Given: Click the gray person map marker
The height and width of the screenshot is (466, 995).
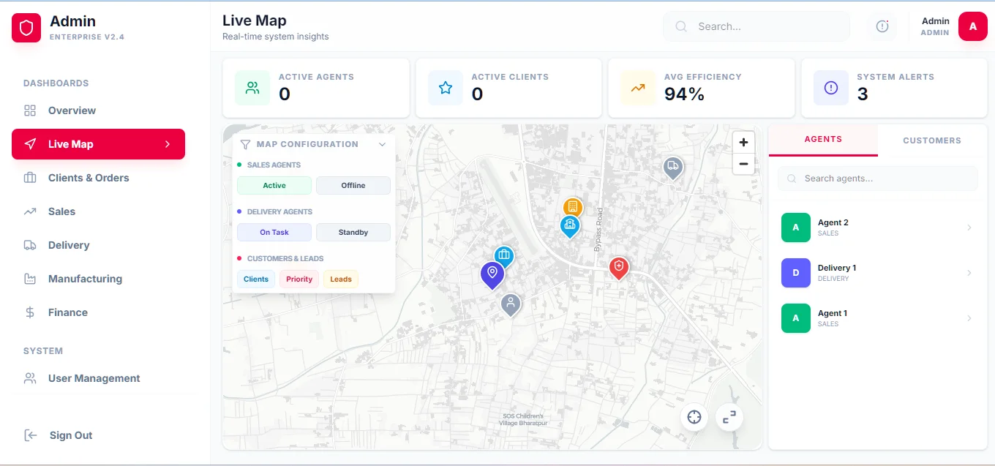Looking at the screenshot, I should point(511,304).
